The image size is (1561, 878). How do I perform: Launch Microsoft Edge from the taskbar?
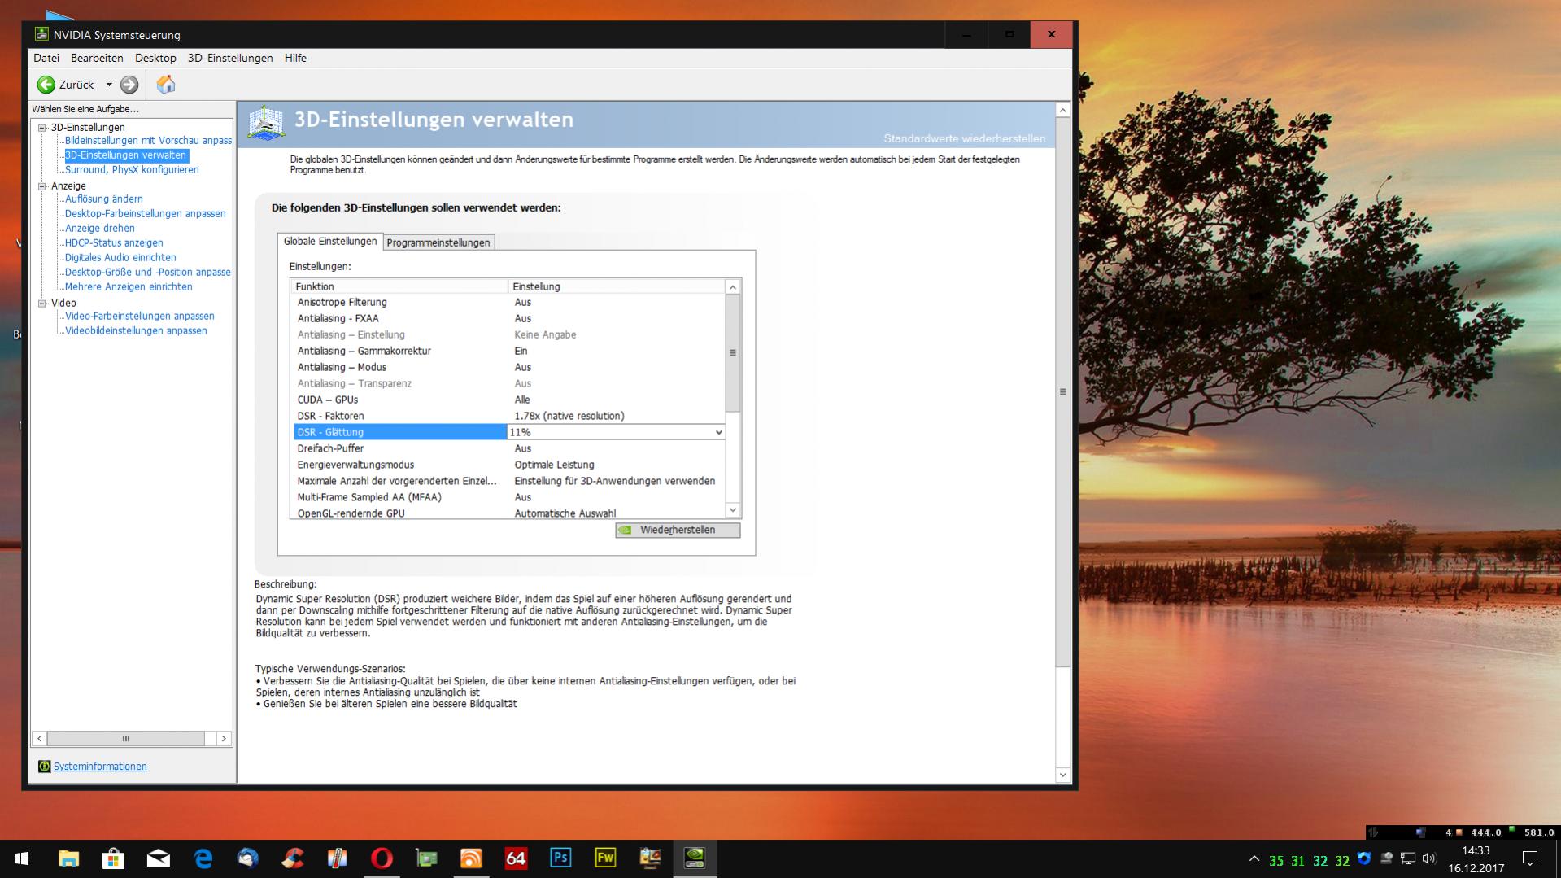click(203, 858)
